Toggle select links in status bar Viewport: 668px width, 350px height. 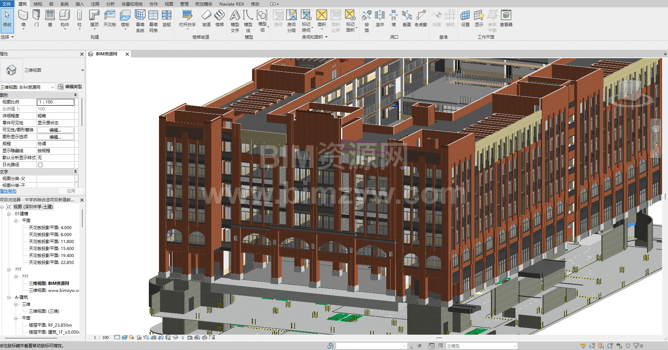pos(583,346)
